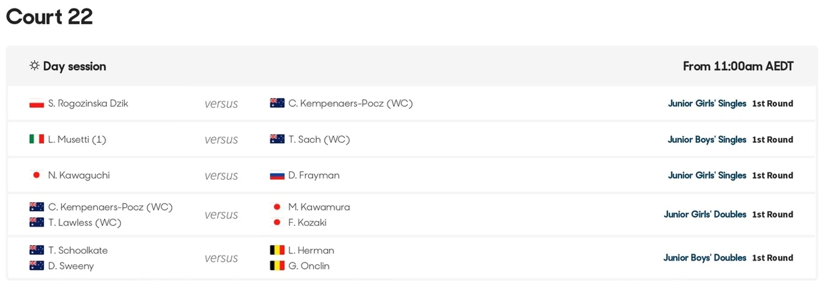
Task: Select player D. Frayman
Action: (x=314, y=175)
